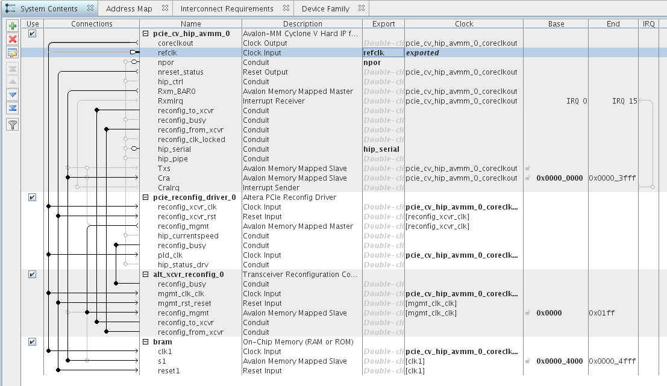Viewport: 667px width, 386px height.
Task: Collapse the bram component rows
Action: pyautogui.click(x=146, y=342)
